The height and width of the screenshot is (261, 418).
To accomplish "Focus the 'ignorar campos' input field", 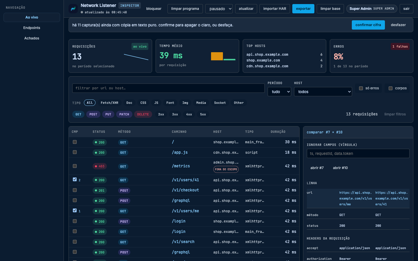I will point(358,153).
